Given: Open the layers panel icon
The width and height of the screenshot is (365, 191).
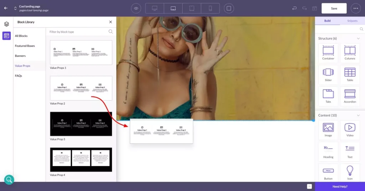Looking at the screenshot, I should pyautogui.click(x=6, y=24).
